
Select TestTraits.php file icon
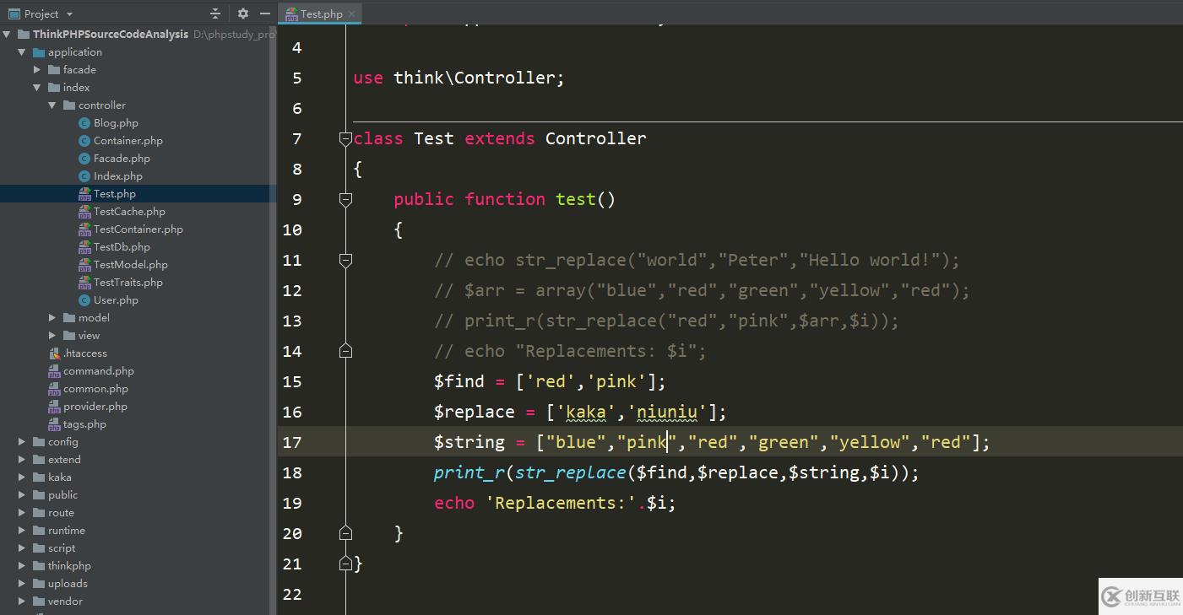(84, 283)
